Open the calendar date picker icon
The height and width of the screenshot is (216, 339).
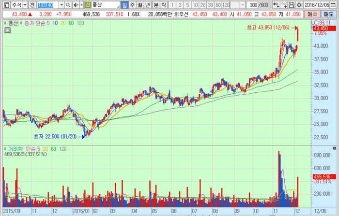(x=334, y=5)
